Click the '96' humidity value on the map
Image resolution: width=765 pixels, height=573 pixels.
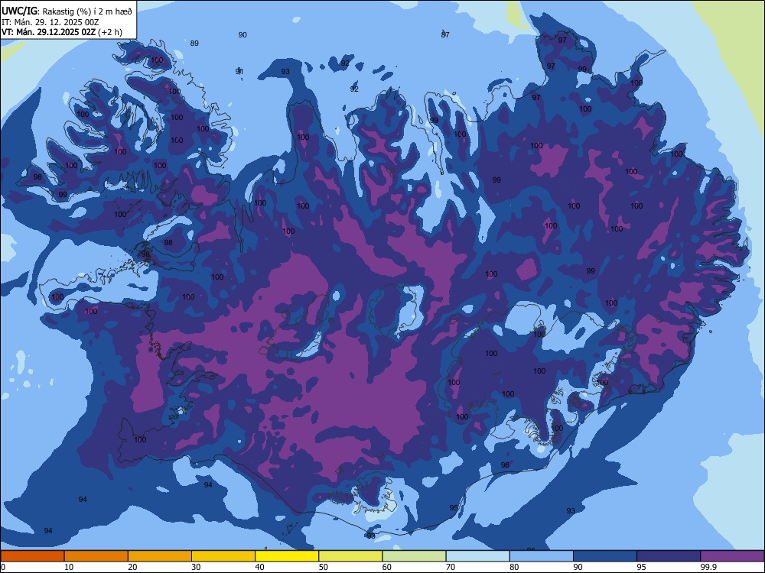pyautogui.click(x=505, y=465)
